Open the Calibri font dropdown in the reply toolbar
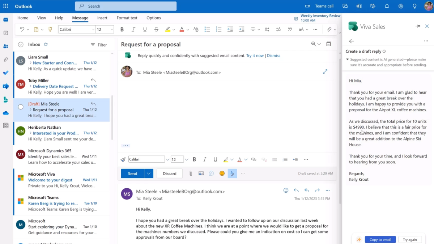Viewport: 434px width, 244px height. 146,159
